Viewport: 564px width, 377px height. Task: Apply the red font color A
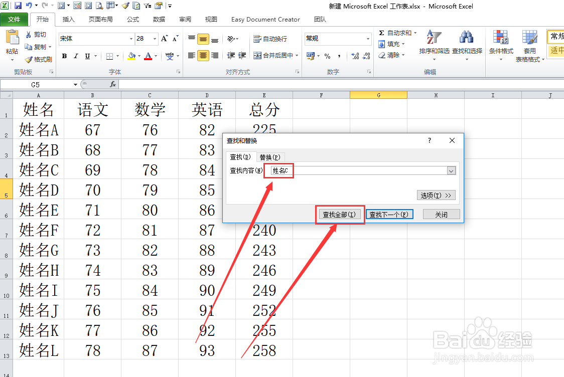[148, 56]
